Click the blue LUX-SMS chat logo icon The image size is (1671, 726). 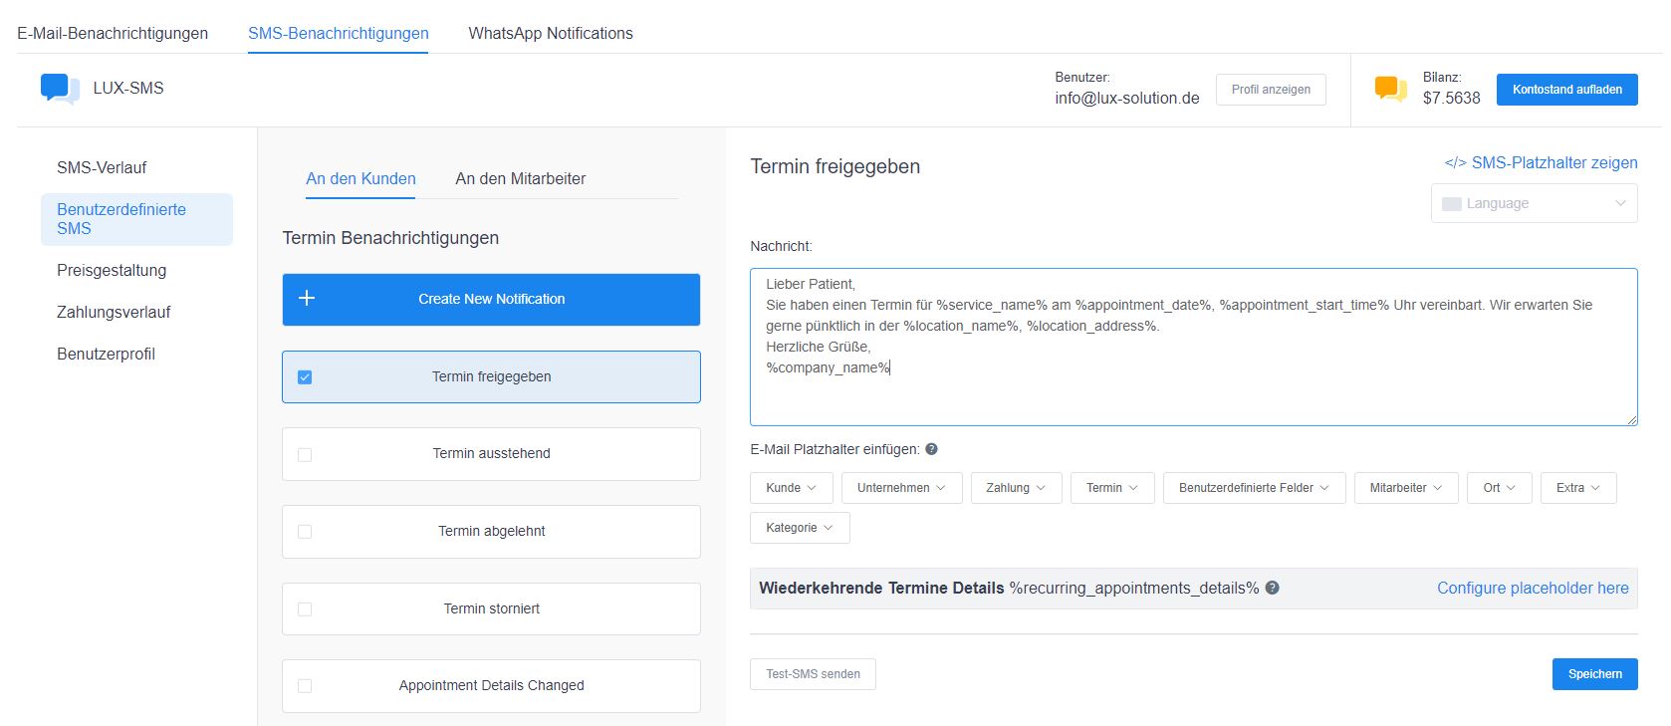click(x=59, y=89)
